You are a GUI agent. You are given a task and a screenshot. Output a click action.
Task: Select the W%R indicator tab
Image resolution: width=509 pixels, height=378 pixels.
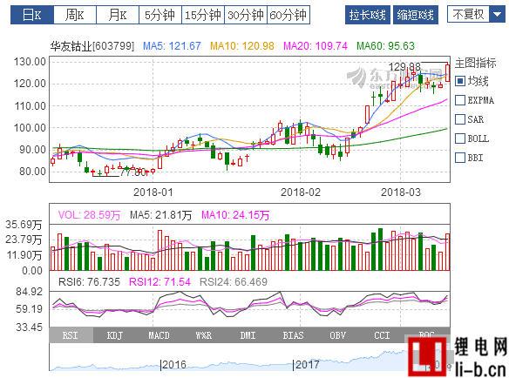coord(204,335)
